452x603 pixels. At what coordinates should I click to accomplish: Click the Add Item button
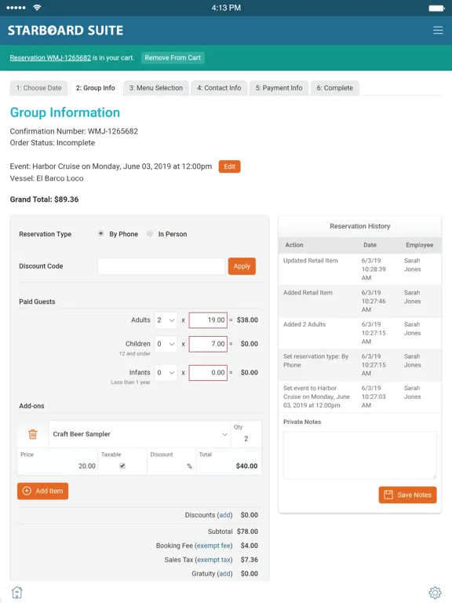pos(42,491)
